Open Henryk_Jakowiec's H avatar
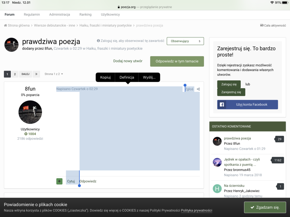The image size is (290, 217). (217, 189)
